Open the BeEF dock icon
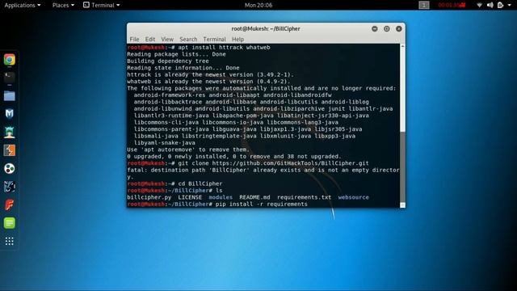 point(10,187)
